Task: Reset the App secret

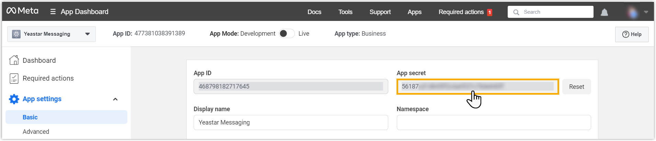Action: click(x=576, y=87)
